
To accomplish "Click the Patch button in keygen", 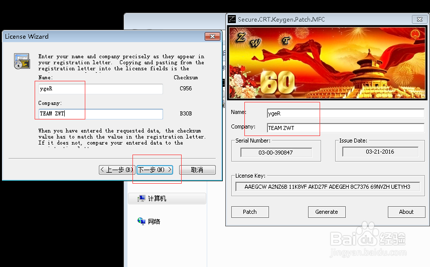I will tap(250, 212).
